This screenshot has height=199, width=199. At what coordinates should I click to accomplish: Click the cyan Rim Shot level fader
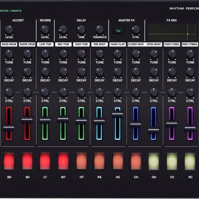(x=99, y=121)
